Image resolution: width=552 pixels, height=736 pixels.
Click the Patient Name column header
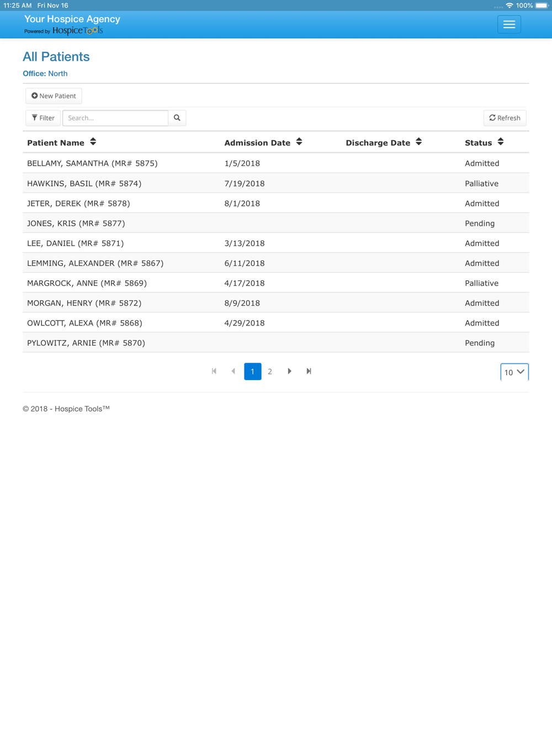[56, 143]
